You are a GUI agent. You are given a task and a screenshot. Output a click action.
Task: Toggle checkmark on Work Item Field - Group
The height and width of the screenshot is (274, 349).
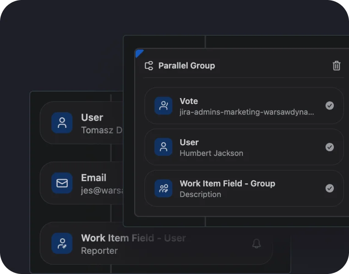(x=330, y=188)
